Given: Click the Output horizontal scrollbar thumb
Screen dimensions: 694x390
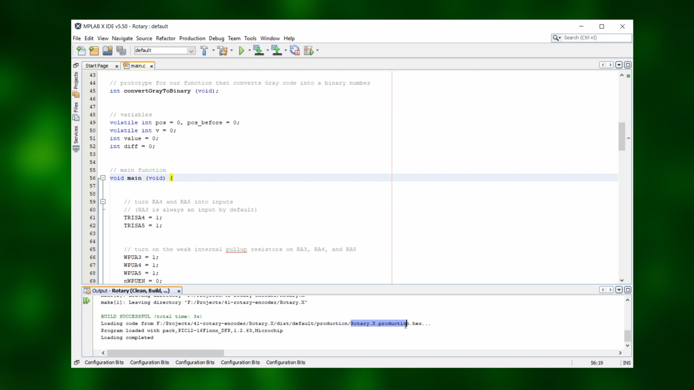Looking at the screenshot, I should pos(165,353).
